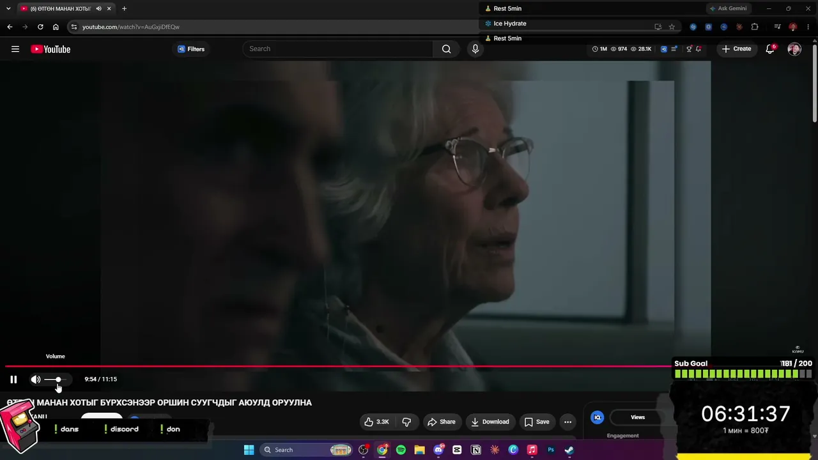Go back to the previous page

(10, 27)
